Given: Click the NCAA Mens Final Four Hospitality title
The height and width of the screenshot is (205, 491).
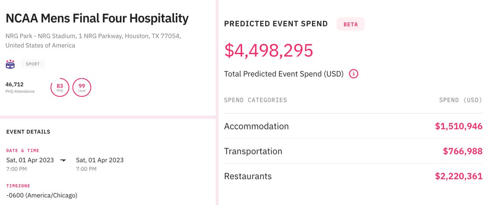Looking at the screenshot, I should pyautogui.click(x=97, y=18).
